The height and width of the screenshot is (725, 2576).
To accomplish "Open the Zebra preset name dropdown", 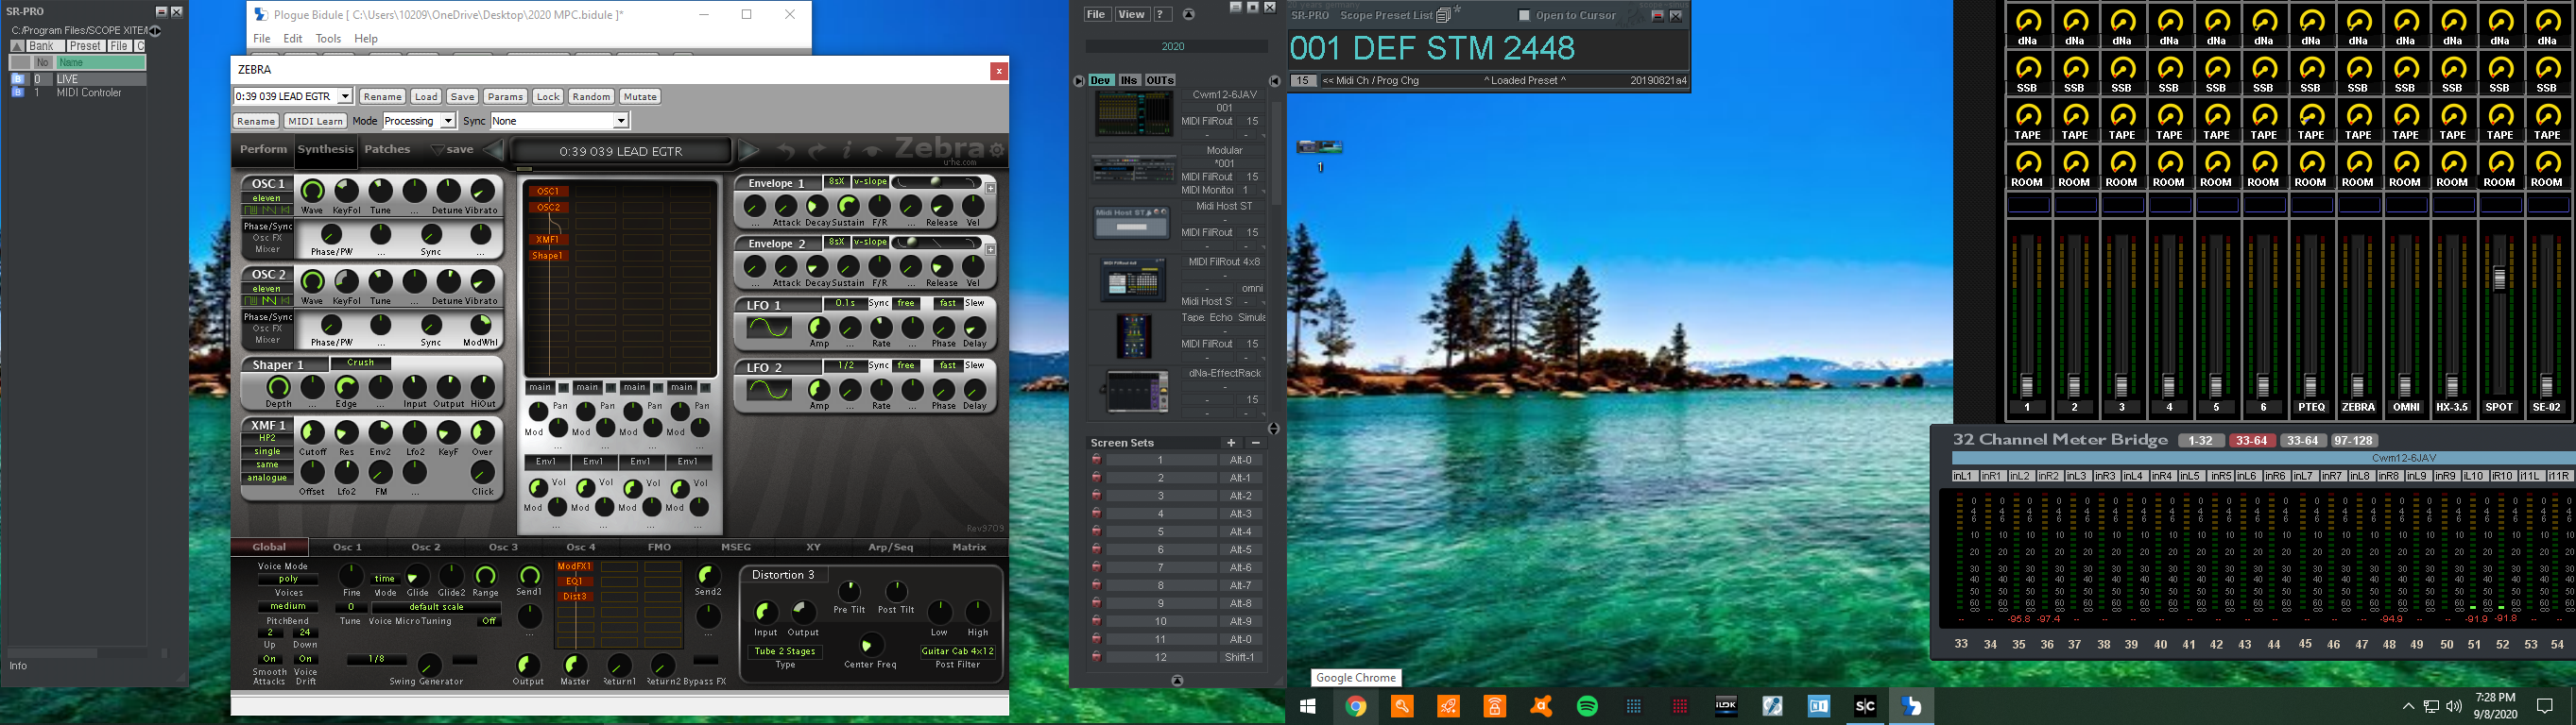I will [345, 97].
